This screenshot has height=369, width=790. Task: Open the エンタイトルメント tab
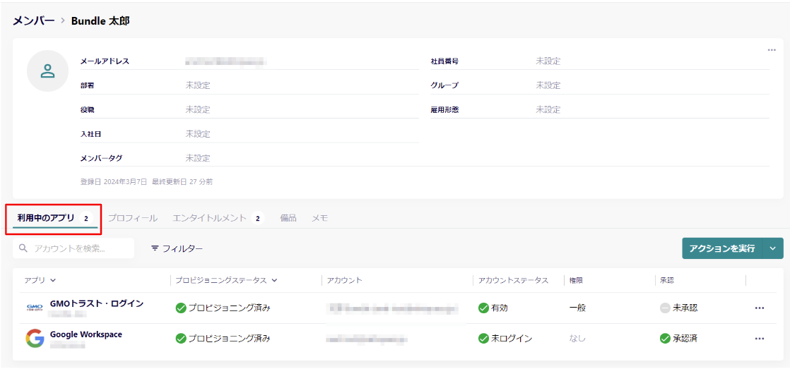(x=209, y=219)
